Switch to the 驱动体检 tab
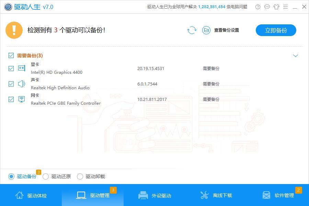This screenshot has height=206, width=309. (x=31, y=195)
